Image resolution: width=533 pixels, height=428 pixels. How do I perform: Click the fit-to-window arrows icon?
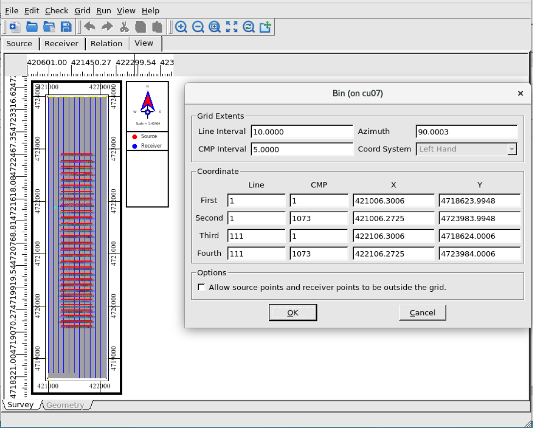click(x=232, y=27)
